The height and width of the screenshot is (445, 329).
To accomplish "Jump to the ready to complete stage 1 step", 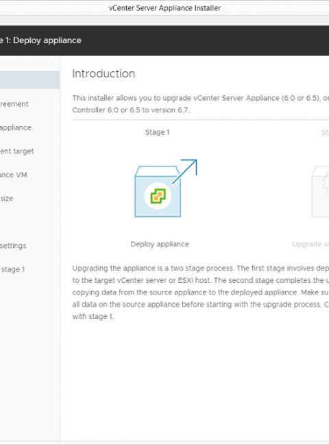I will pyautogui.click(x=12, y=269).
